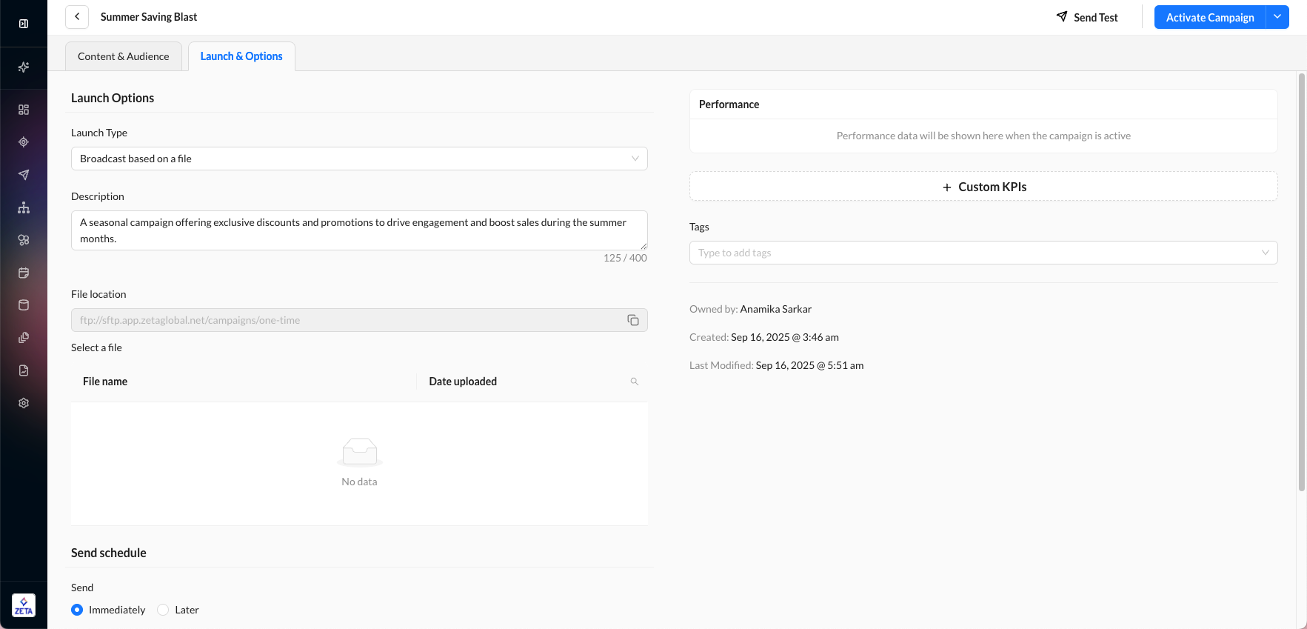Expand the Activate Campaign arrow menu

[x=1277, y=17]
